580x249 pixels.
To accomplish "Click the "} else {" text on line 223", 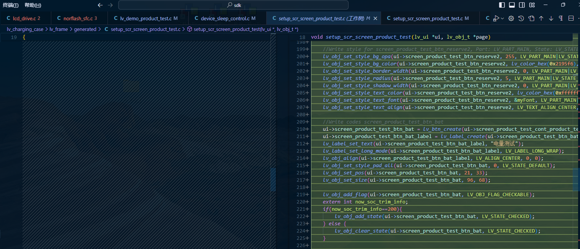I will (334, 224).
